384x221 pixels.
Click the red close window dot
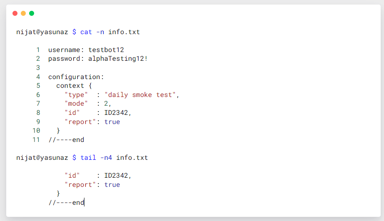15,13
